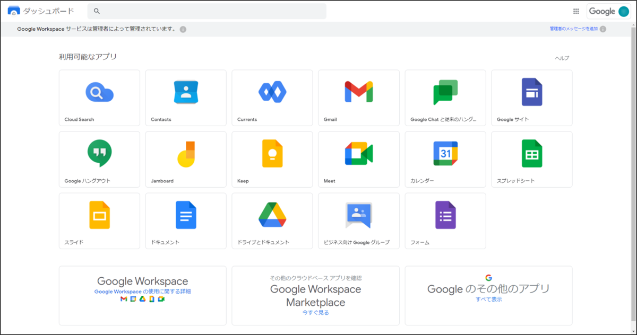The height and width of the screenshot is (335, 637).
Task: Open the Gmail envelope icon
Action: [x=359, y=92]
